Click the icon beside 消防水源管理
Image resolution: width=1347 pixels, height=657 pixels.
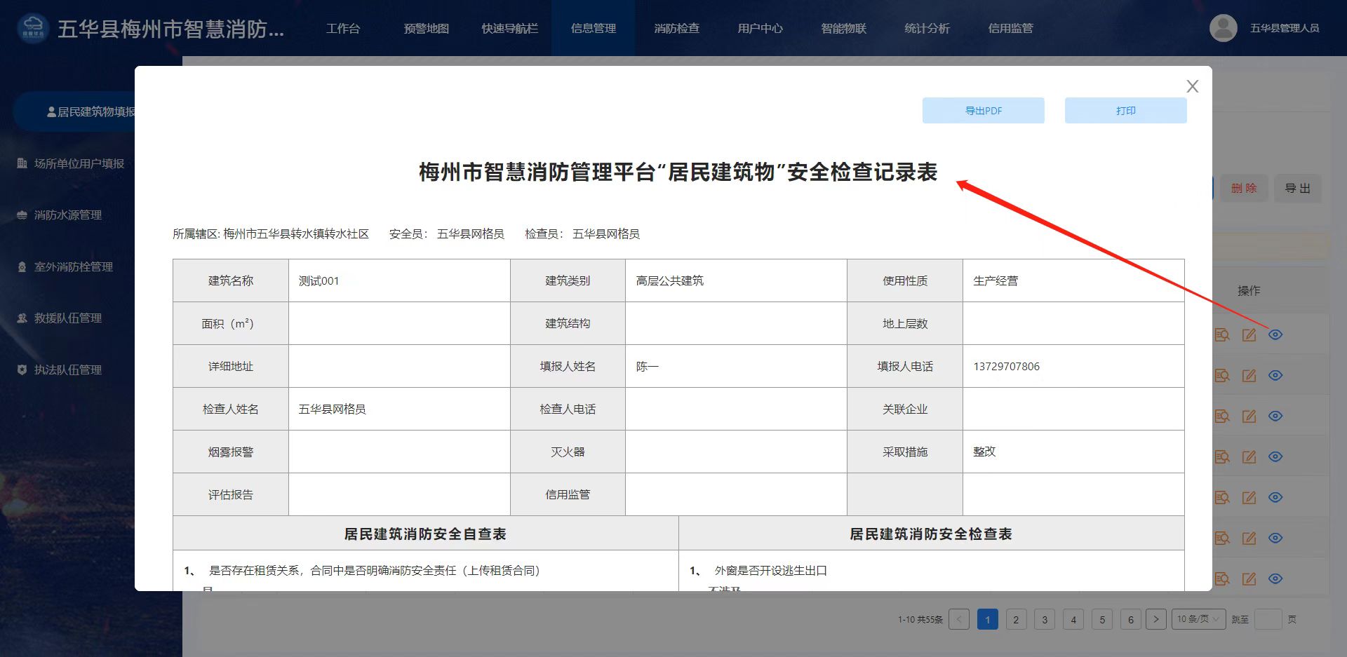(22, 215)
